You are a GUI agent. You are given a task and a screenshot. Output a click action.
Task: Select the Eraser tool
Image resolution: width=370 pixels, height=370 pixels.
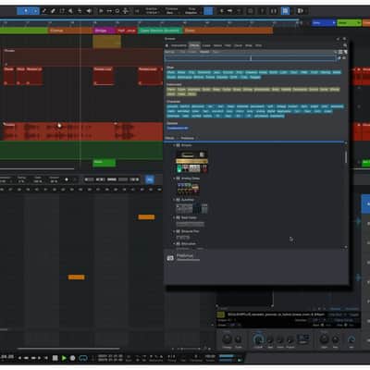point(53,11)
